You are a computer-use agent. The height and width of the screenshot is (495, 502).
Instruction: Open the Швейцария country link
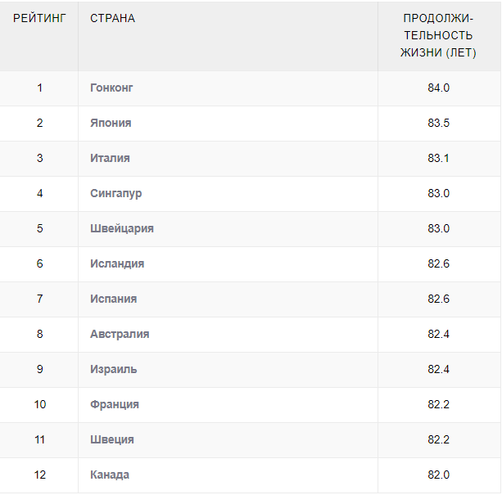122,228
